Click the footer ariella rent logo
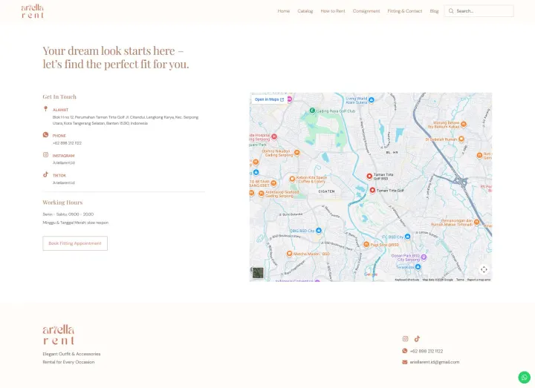Image resolution: width=535 pixels, height=388 pixels. tap(59, 335)
